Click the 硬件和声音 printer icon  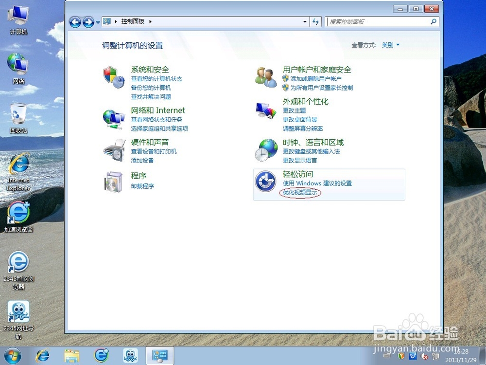tap(114, 150)
